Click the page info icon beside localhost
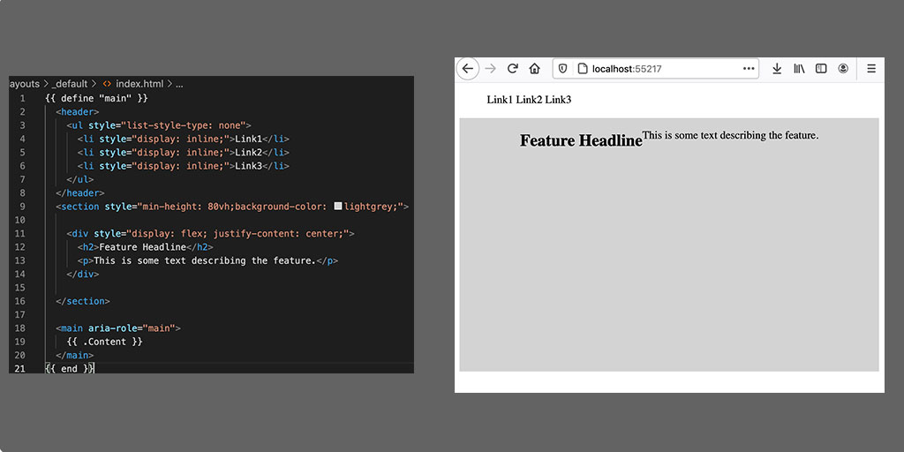Viewport: 904px width, 452px height. coord(582,69)
